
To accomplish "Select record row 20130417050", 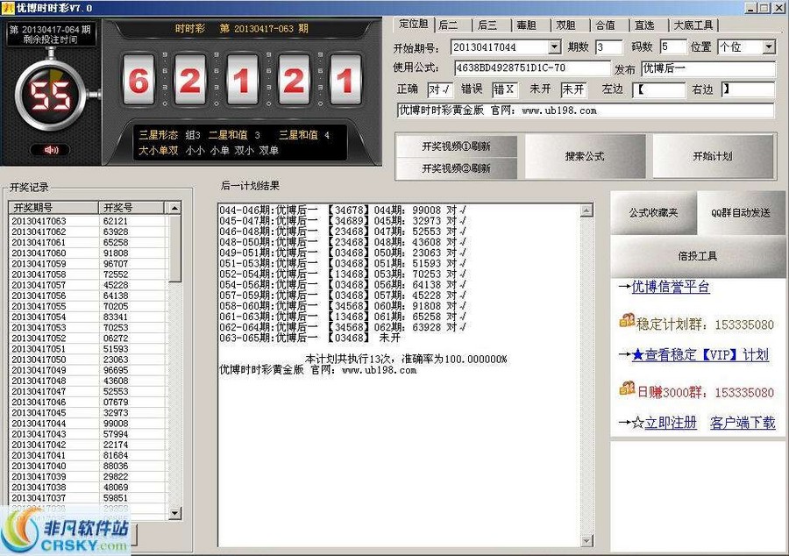I will pos(89,360).
